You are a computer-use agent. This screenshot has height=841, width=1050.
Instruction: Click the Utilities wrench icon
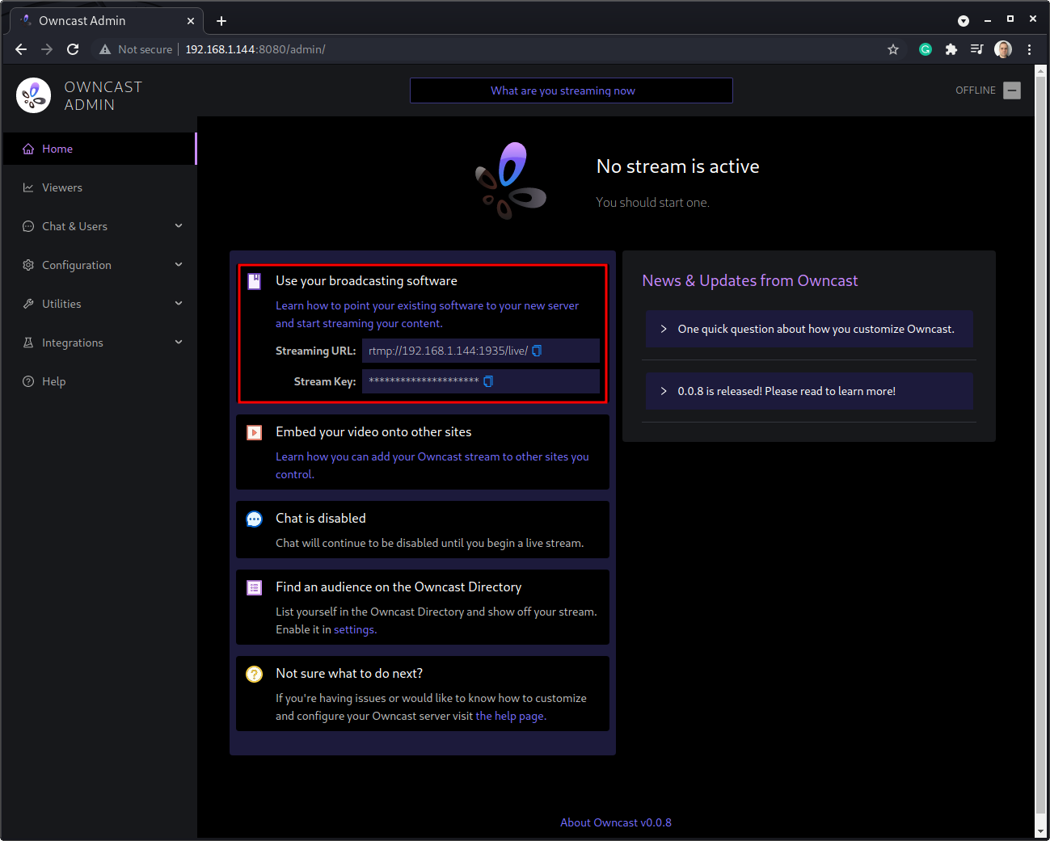tap(28, 304)
